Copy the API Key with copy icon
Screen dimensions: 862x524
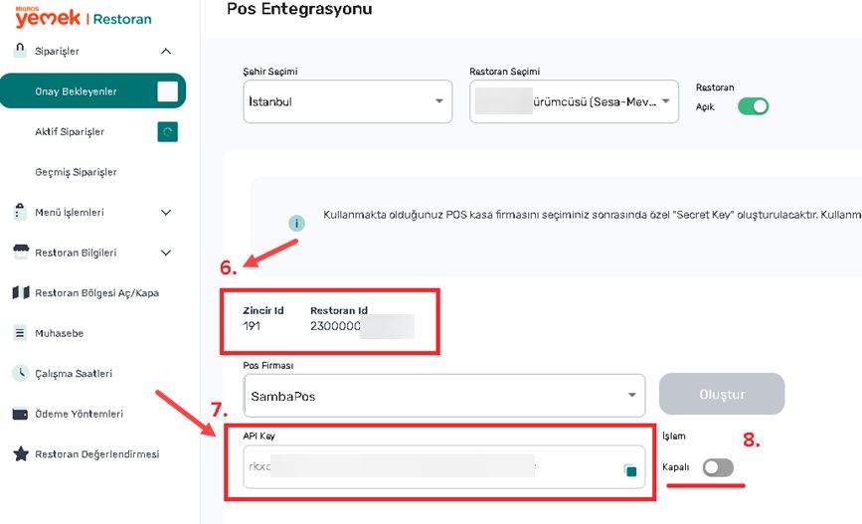628,470
